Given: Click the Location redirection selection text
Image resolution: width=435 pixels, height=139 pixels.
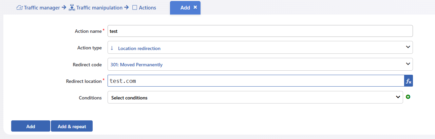Looking at the screenshot, I should coord(139,48).
